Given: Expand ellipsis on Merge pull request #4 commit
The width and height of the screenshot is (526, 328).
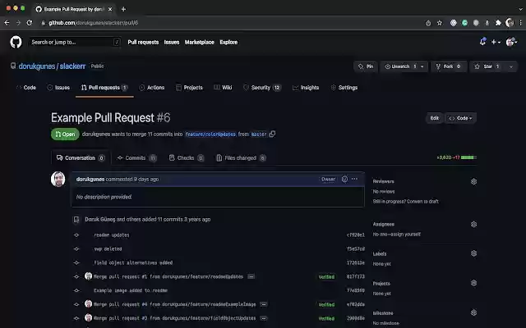Looking at the screenshot, I should click(x=264, y=304).
